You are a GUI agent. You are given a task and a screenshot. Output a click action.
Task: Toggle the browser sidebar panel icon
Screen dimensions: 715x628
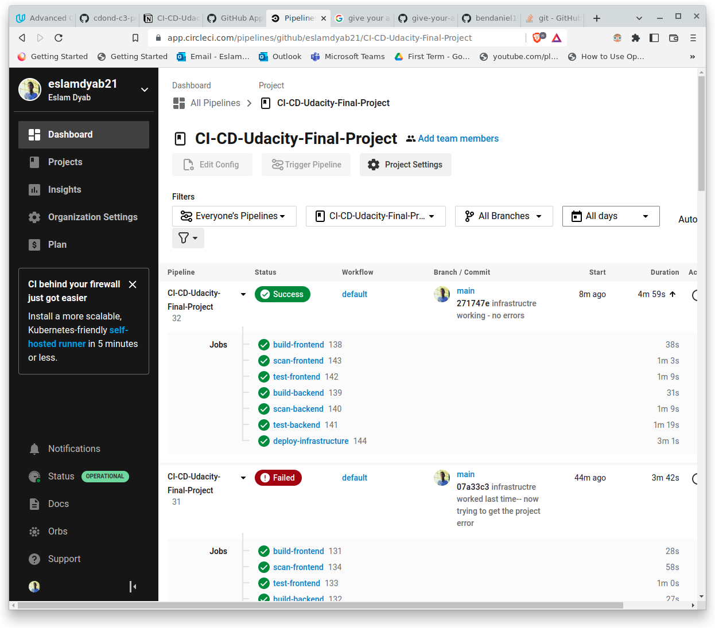click(x=654, y=38)
